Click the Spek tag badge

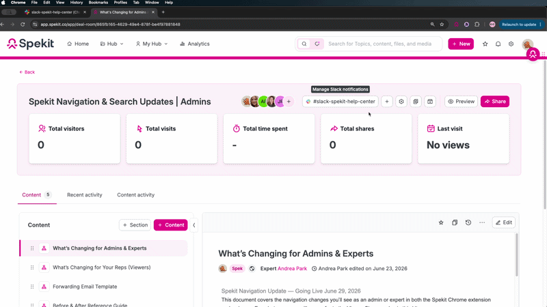click(237, 268)
